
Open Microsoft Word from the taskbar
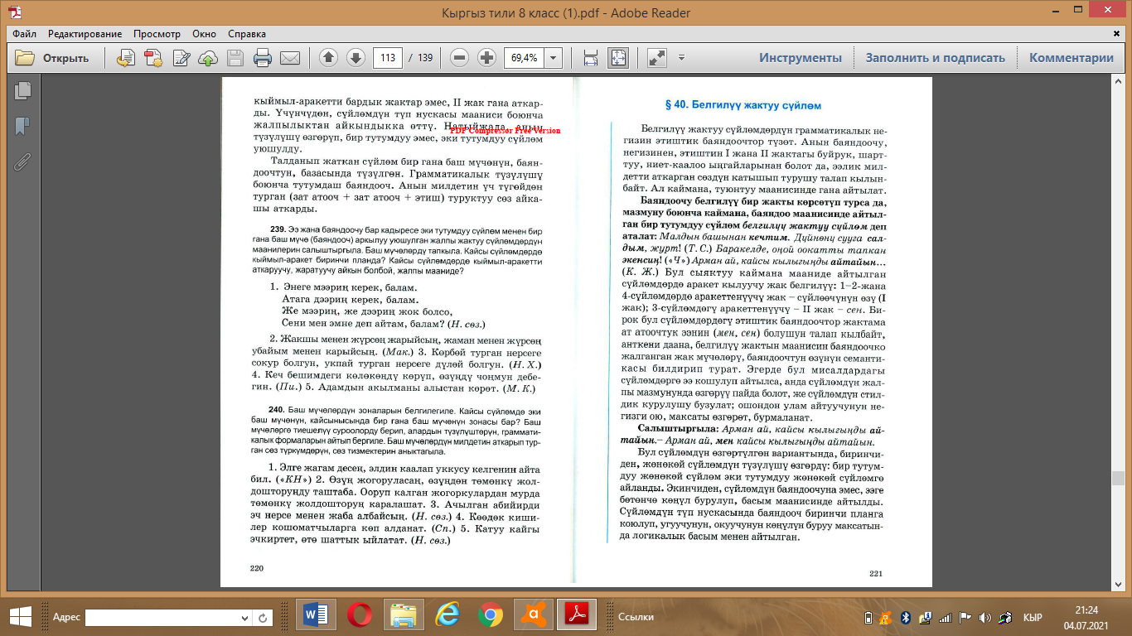tap(316, 615)
